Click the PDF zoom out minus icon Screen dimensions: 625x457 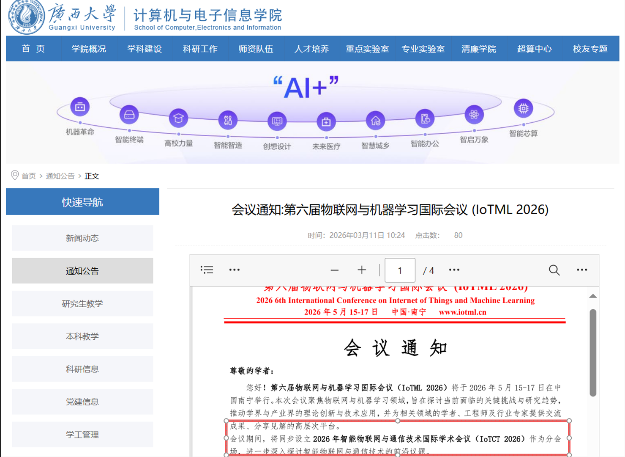(x=335, y=270)
